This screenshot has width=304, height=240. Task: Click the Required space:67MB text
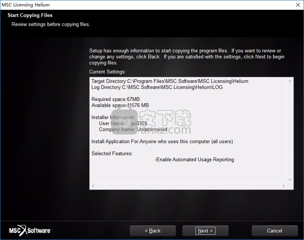pos(116,99)
